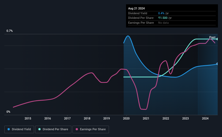
Task: Click the 'Aug 21 2024' tooltip date
Action: (x=137, y=9)
